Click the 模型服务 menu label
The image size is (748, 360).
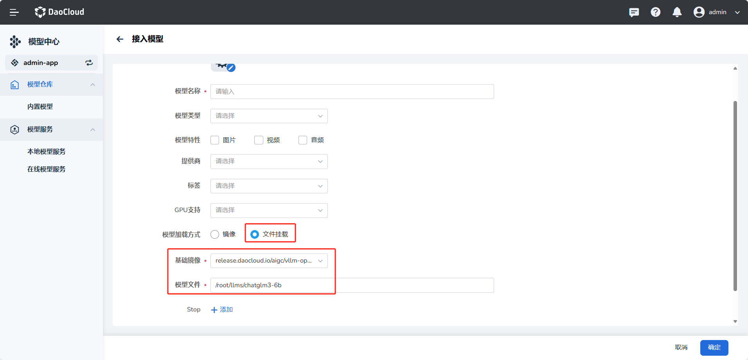coord(40,130)
